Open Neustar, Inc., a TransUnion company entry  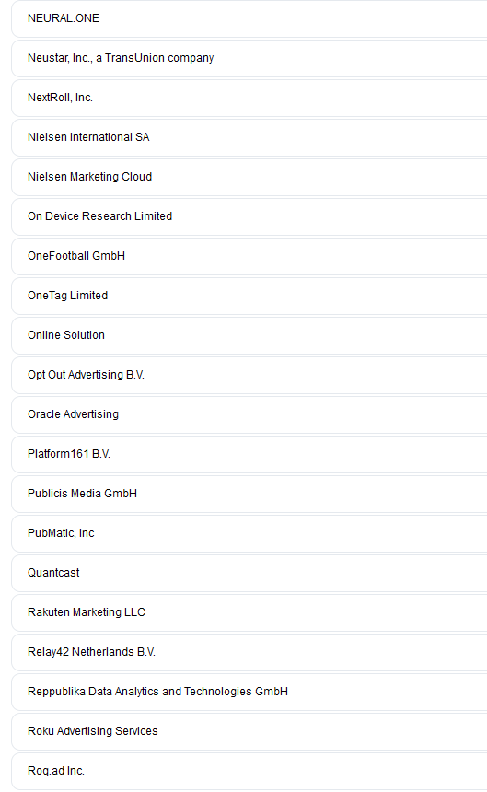(249, 58)
